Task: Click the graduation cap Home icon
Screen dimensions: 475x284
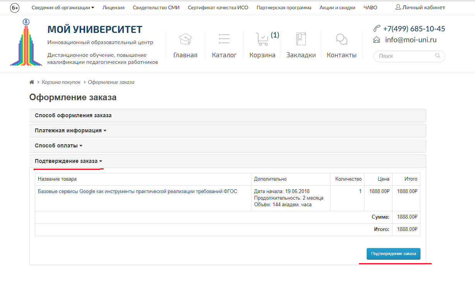Action: click(x=185, y=39)
